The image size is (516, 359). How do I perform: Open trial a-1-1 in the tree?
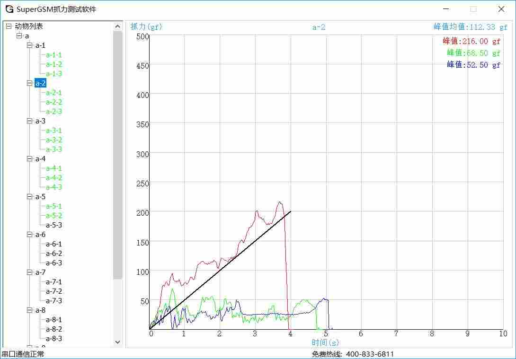[54, 55]
